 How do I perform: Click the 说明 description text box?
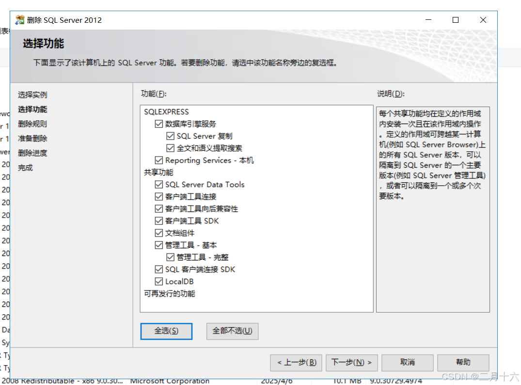(433, 209)
